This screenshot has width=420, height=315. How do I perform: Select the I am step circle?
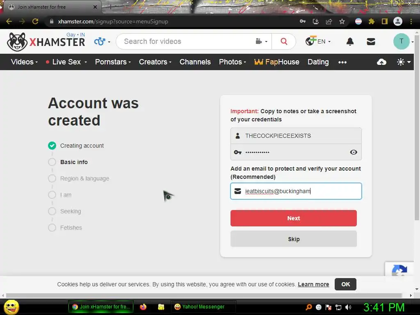[x=52, y=195]
